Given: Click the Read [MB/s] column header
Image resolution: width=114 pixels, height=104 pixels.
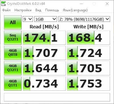Looking at the screenshot, I should click(x=44, y=27).
